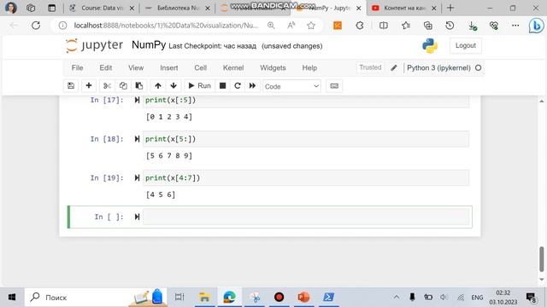Select the print(x[:5]) code cell

(306, 101)
